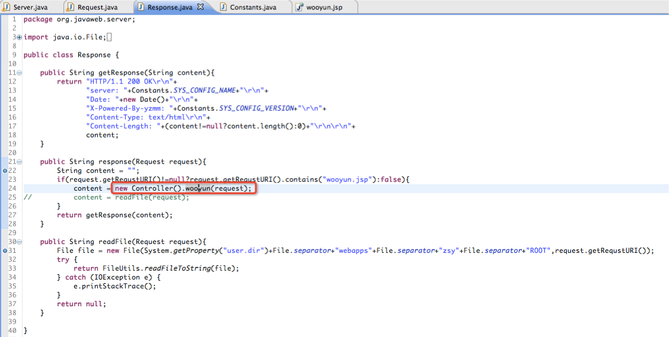Close the Response.java tab
Viewport: 669px width, 337px height.
coord(200,7)
